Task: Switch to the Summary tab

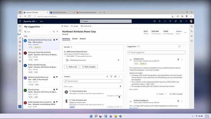Action: [66, 39]
